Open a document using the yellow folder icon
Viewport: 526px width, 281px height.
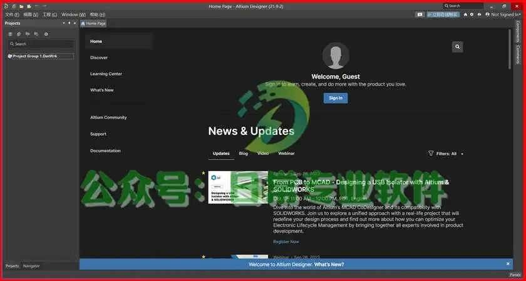[21, 6]
